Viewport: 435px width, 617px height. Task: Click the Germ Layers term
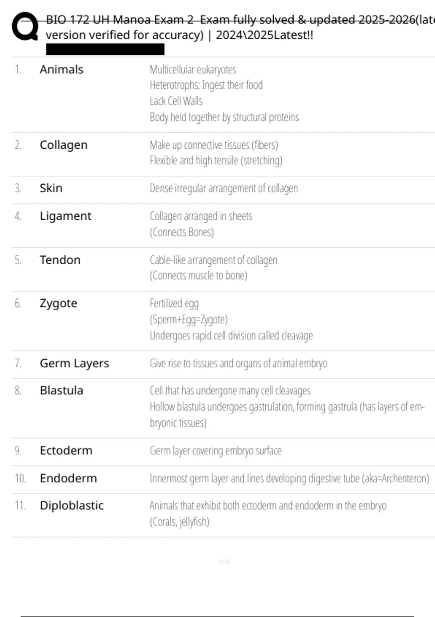74,363
